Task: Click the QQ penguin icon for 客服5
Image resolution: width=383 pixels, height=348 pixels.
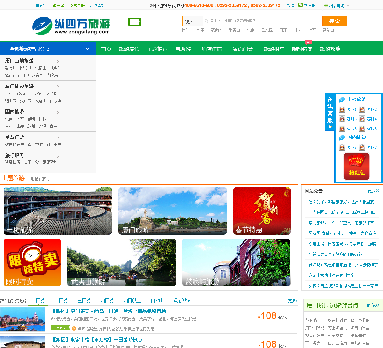Action: 342,129
